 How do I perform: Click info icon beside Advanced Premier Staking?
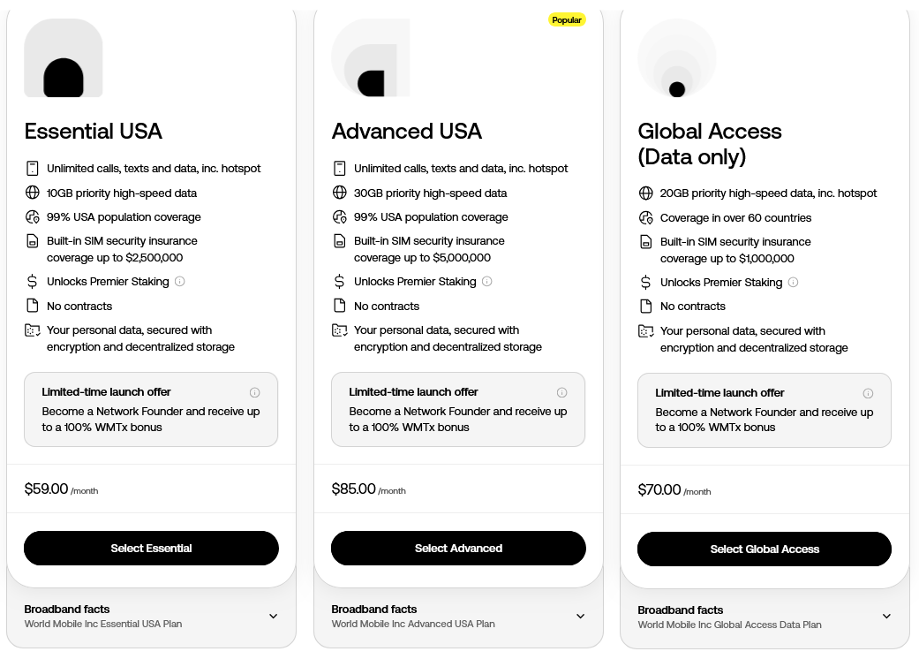point(487,282)
